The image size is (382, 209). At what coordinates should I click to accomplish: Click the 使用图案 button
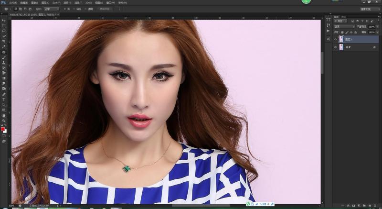point(105,9)
